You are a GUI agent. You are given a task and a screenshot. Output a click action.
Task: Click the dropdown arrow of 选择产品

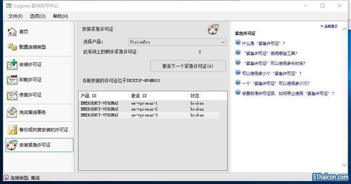coord(223,42)
